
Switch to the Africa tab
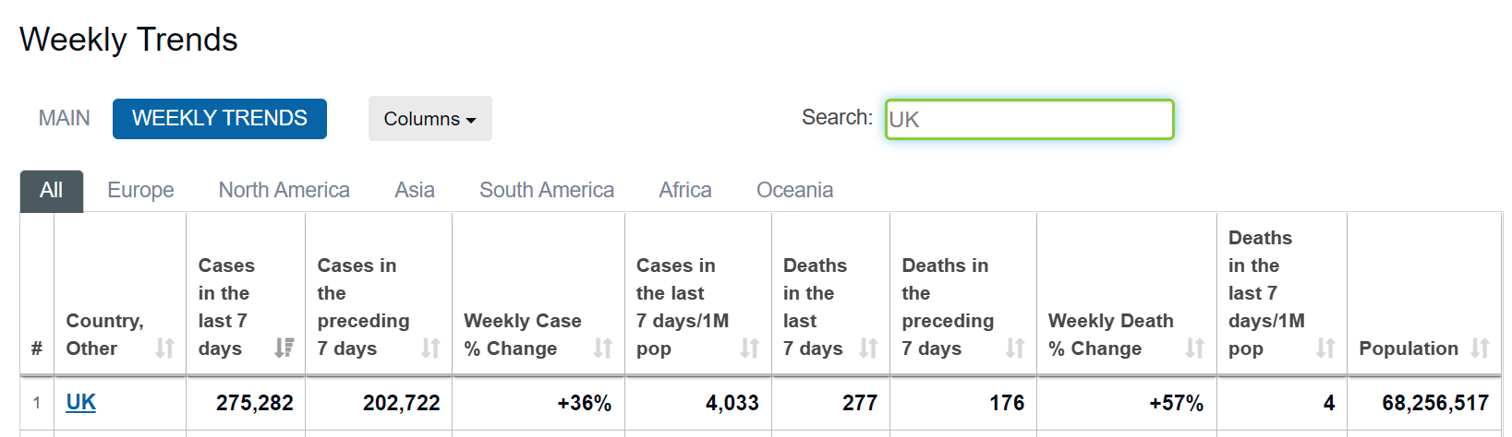[x=685, y=191]
